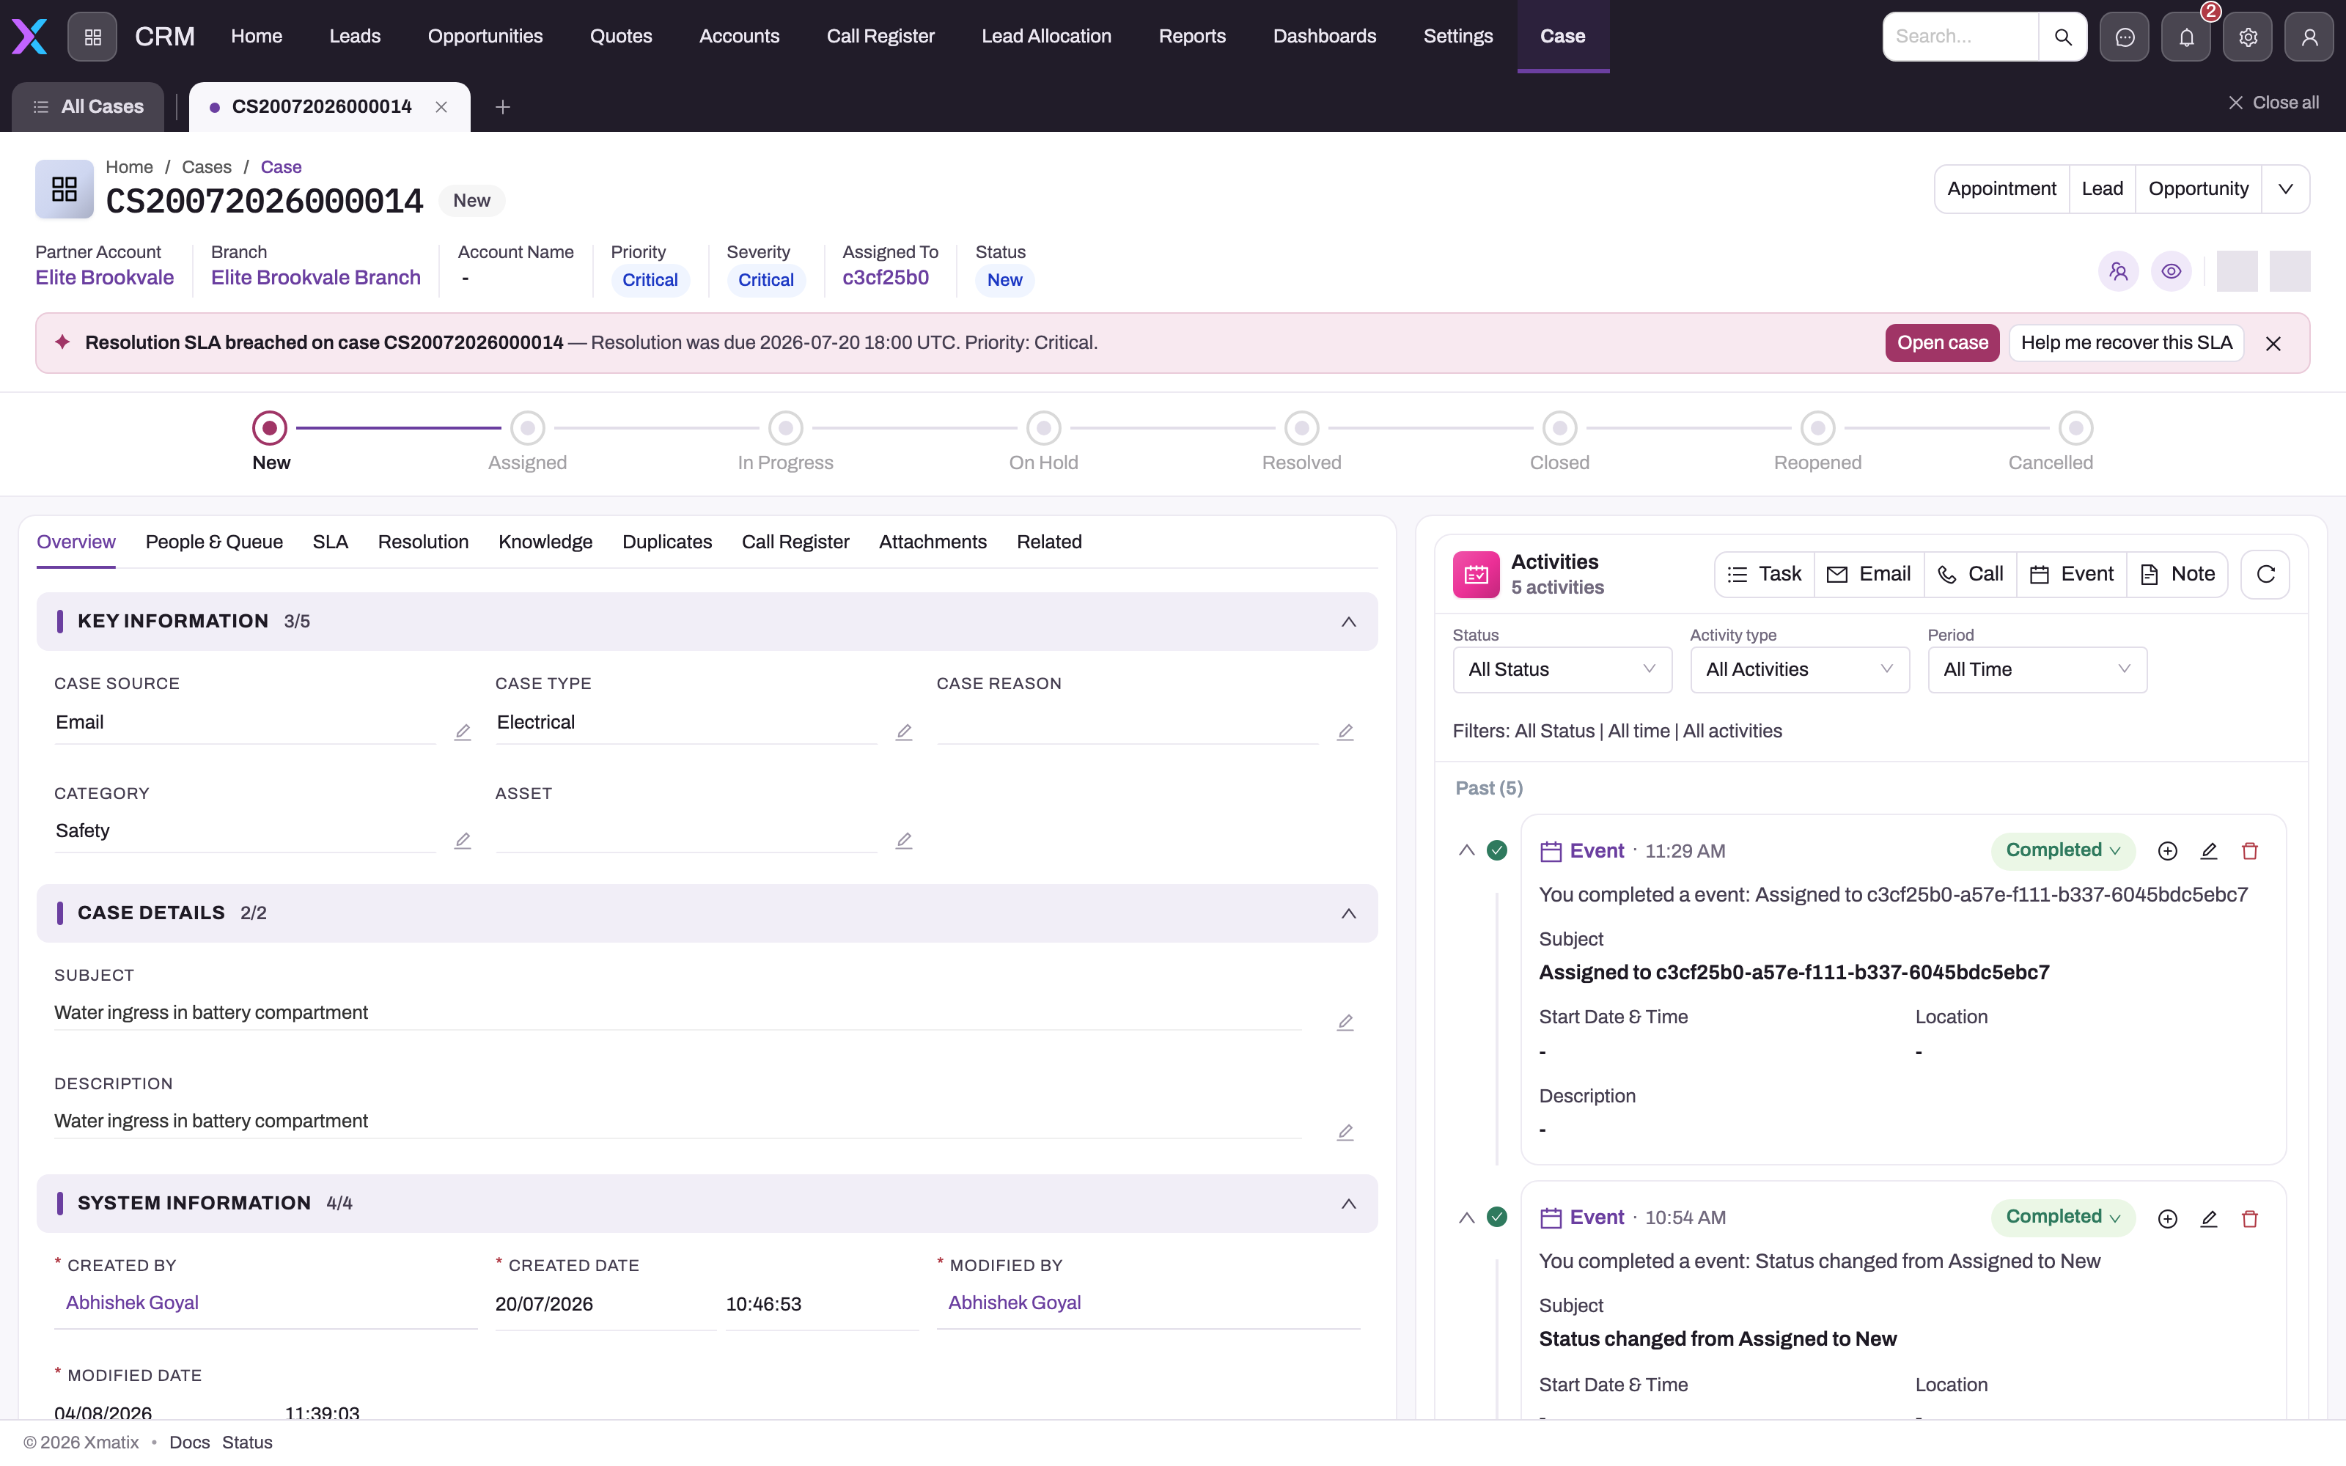Toggle the watch eye icon
Screen dimensions: 2346x1466
[x=2172, y=271]
